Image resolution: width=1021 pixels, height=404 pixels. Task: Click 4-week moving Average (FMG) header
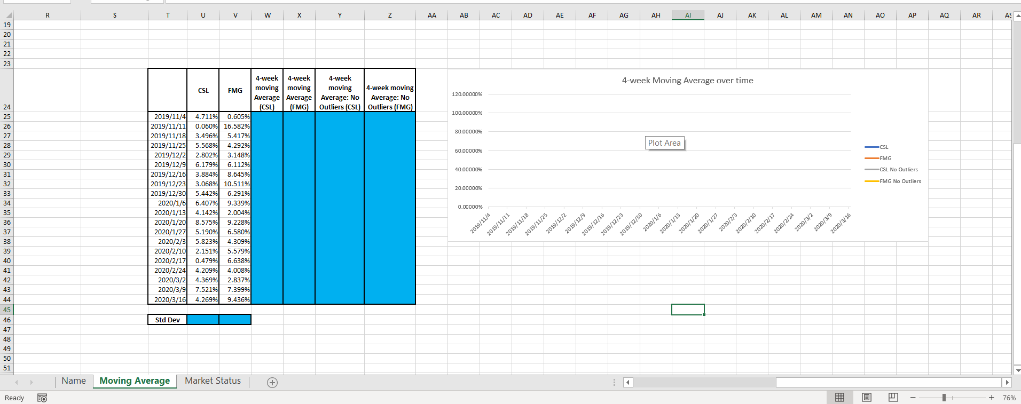click(x=299, y=90)
